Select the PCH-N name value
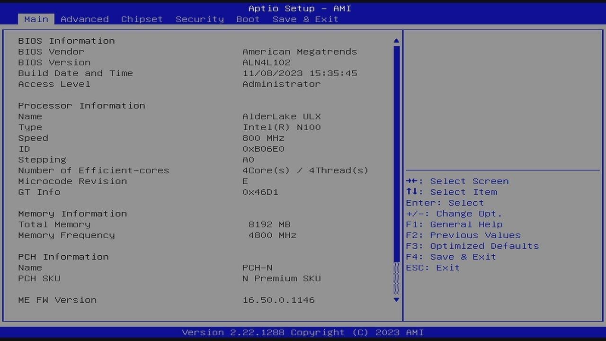Image resolution: width=606 pixels, height=341 pixels. (257, 268)
